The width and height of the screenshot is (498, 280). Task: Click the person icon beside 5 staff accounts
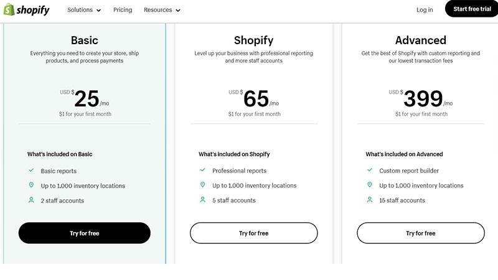pos(203,200)
